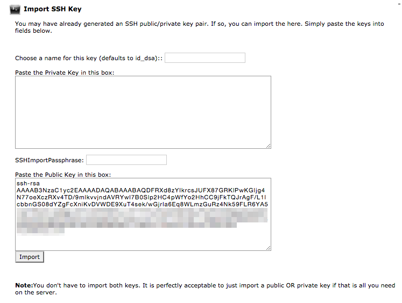
Task: Click the key name input field
Action: 204,58
